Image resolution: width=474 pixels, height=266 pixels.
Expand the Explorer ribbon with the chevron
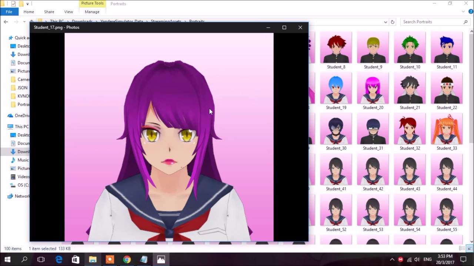(x=464, y=12)
